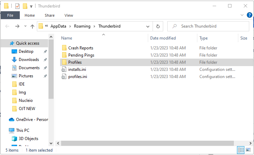This screenshot has height=155, width=254.
Task: Click the folder icon in title bar
Action: point(6,6)
